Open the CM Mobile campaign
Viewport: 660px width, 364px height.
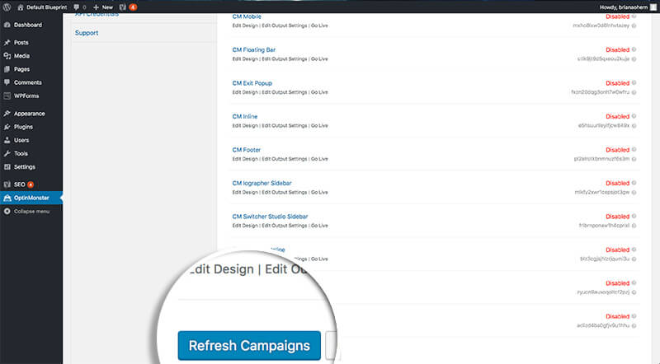247,16
